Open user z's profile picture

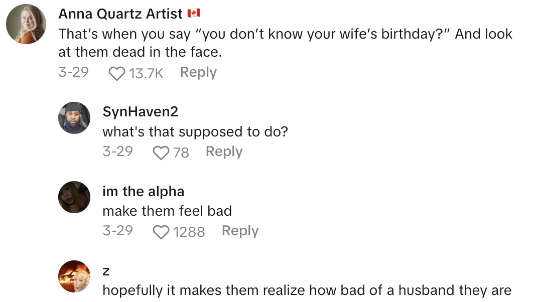[74, 276]
